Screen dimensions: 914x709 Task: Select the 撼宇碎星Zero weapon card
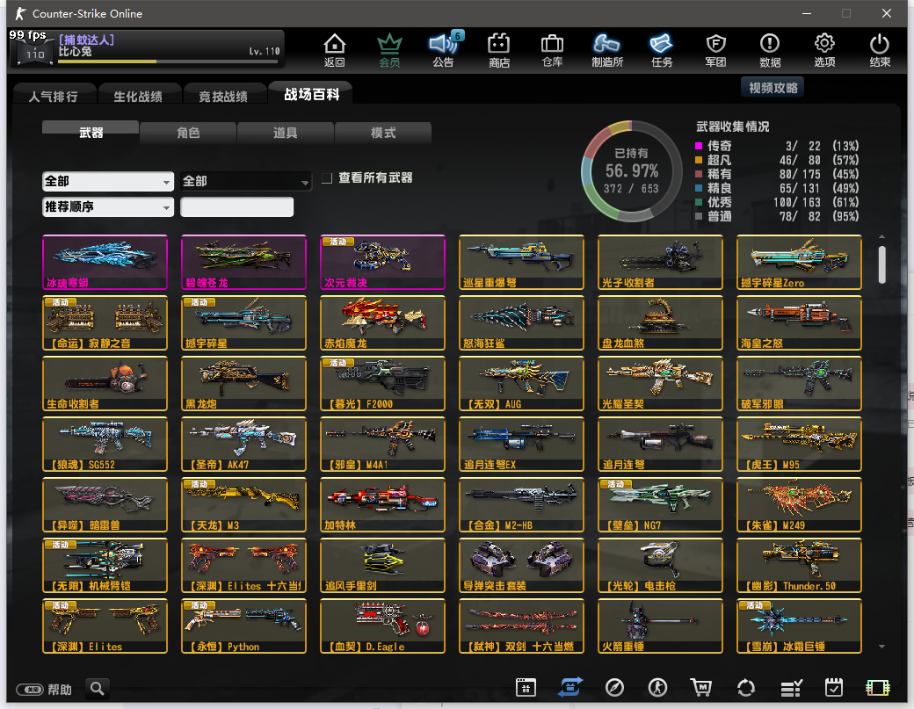(x=799, y=262)
